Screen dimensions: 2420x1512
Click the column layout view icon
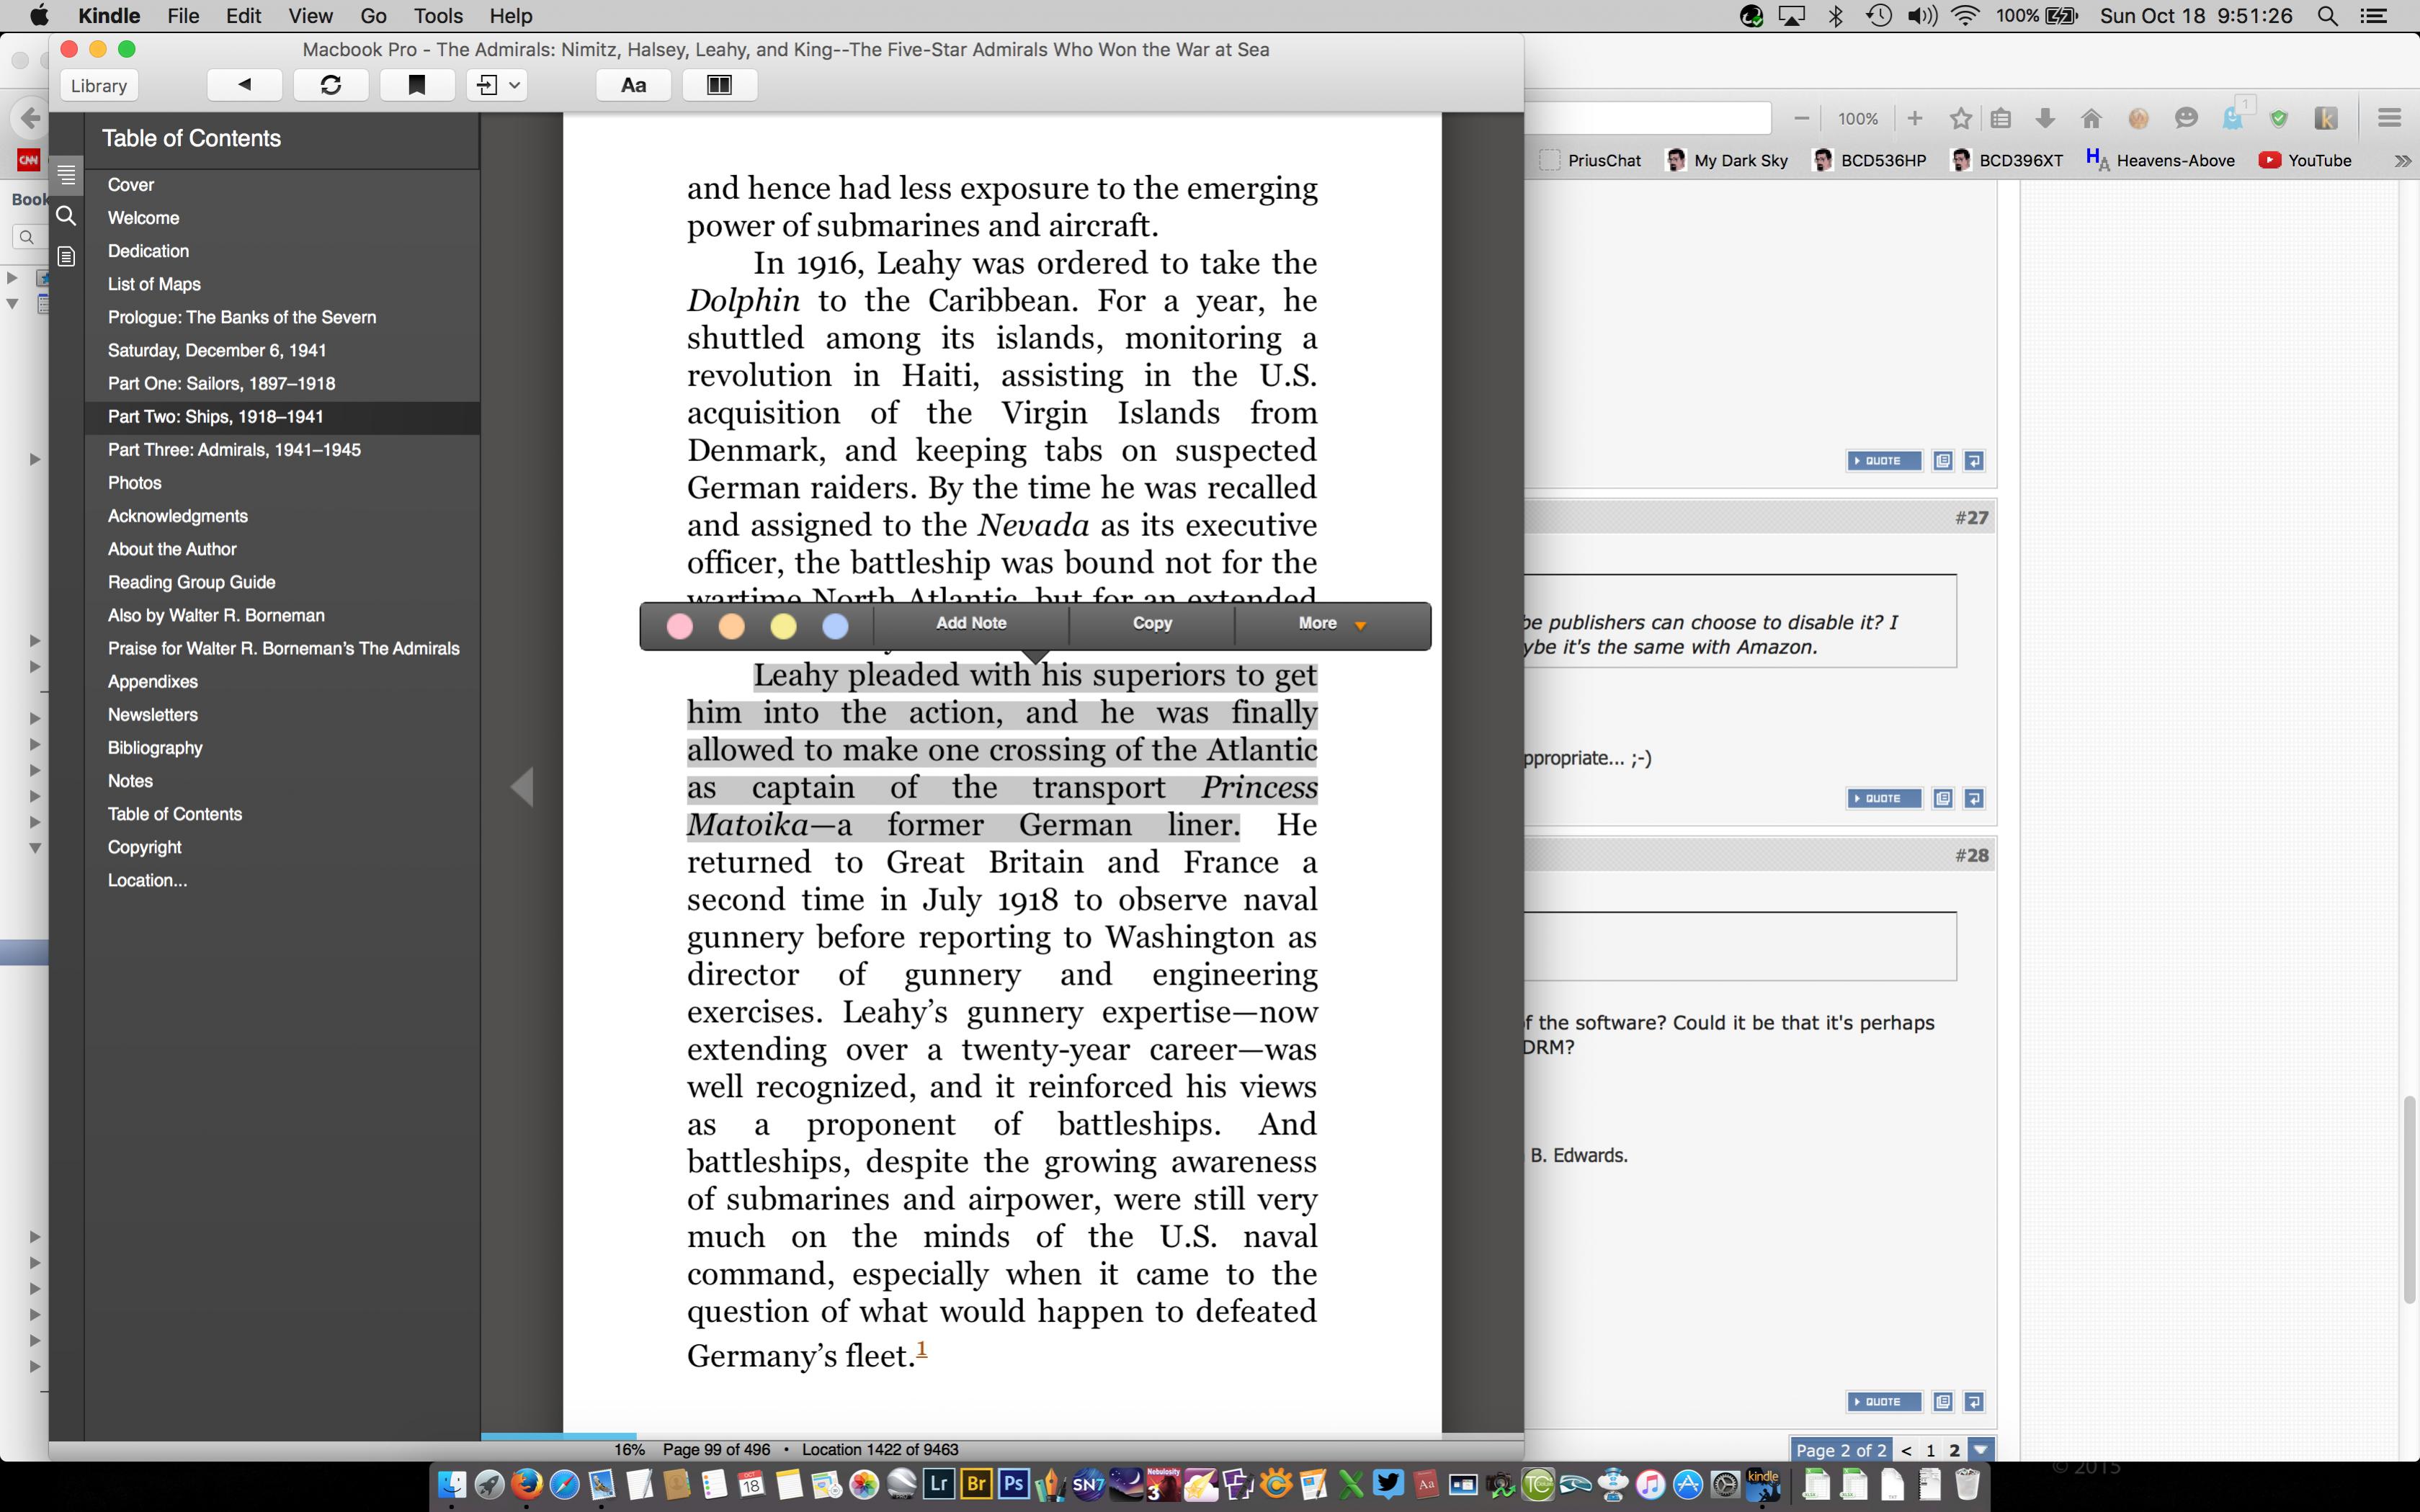[719, 85]
